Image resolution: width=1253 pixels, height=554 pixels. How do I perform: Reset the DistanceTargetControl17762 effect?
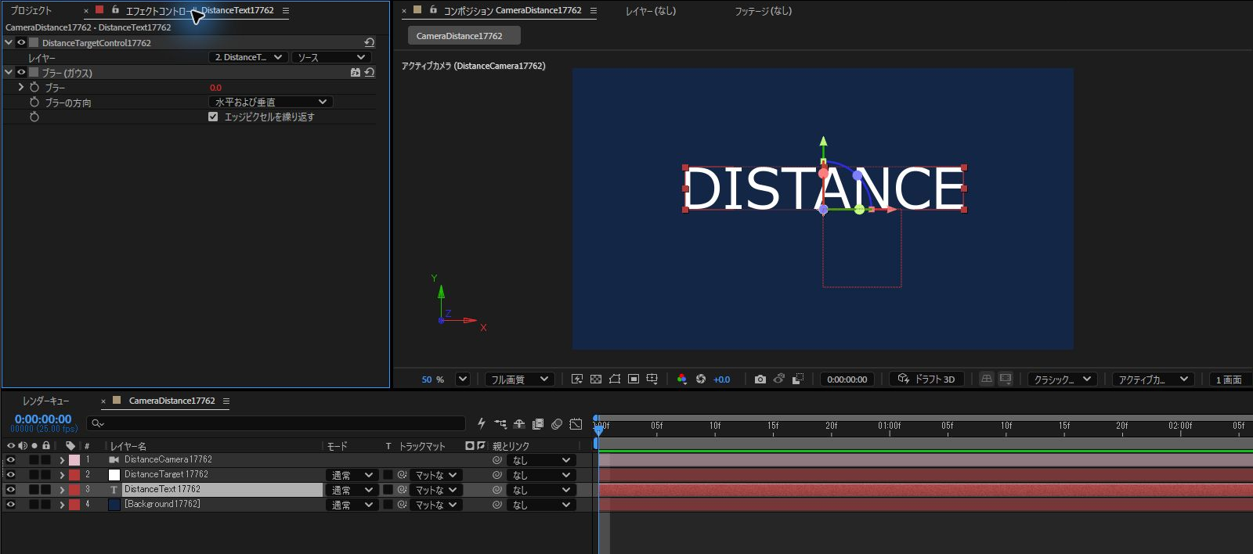pos(370,42)
